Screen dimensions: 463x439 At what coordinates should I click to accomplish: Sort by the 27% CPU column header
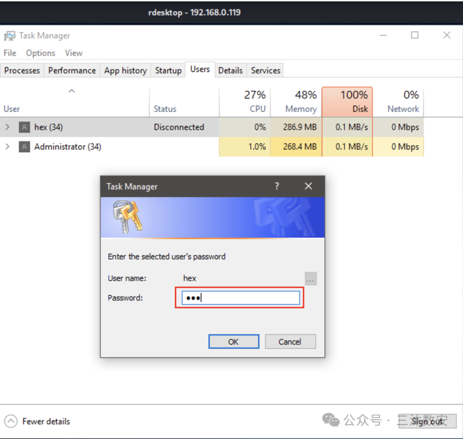point(244,102)
